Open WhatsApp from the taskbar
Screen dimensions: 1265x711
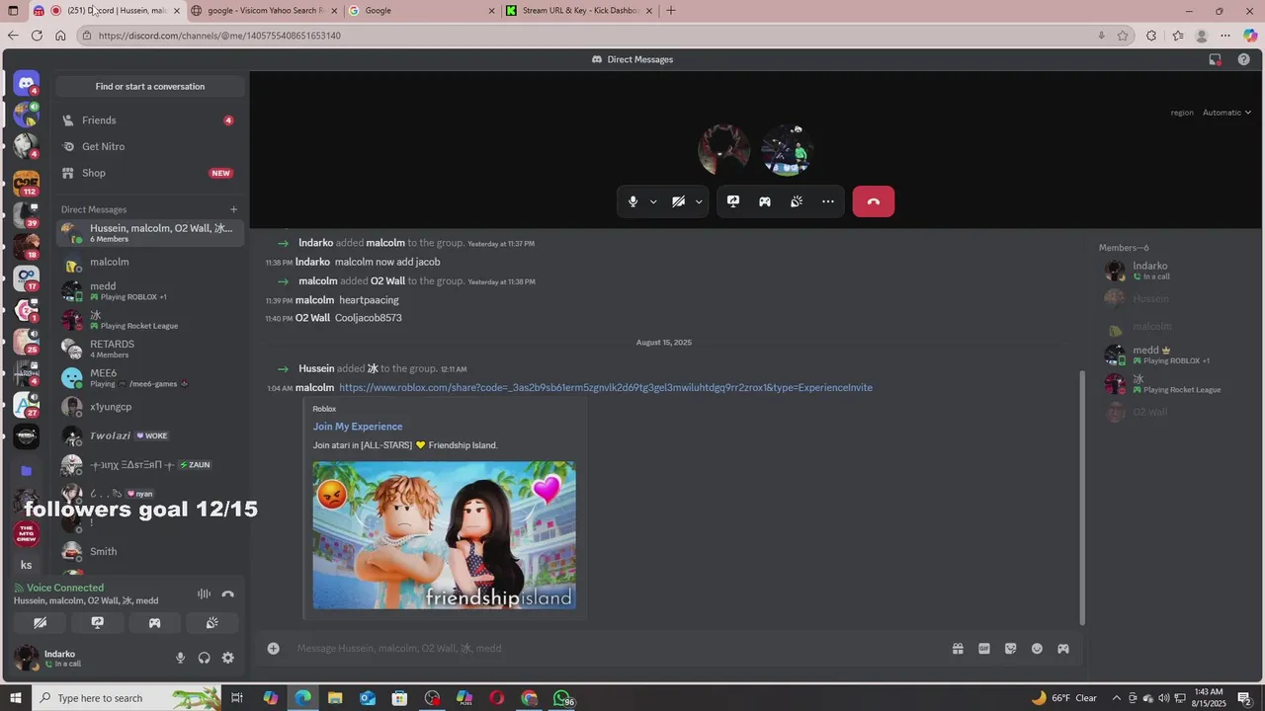tap(561, 698)
